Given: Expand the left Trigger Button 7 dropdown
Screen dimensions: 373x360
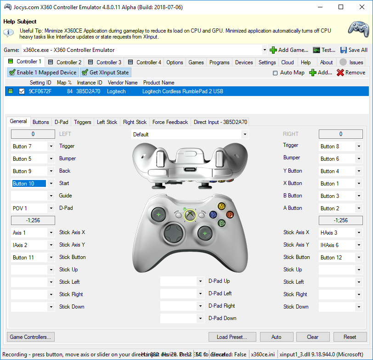Looking at the screenshot, I should click(51, 146).
